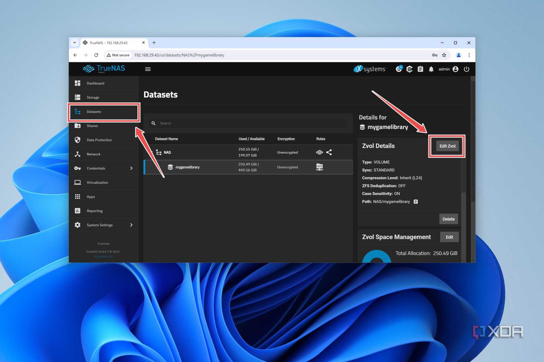544x362 pixels.
Task: Click the Encryption column header
Action: (x=286, y=139)
